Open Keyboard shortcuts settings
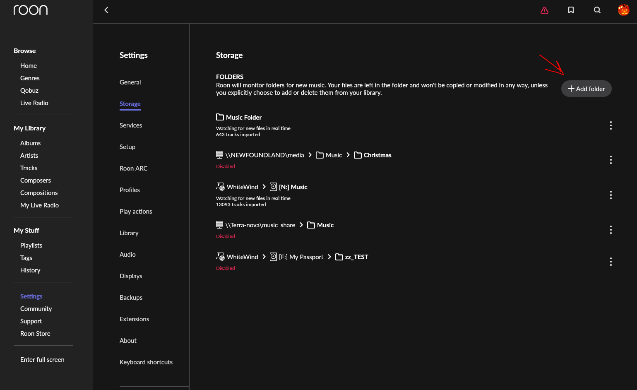 pos(146,362)
